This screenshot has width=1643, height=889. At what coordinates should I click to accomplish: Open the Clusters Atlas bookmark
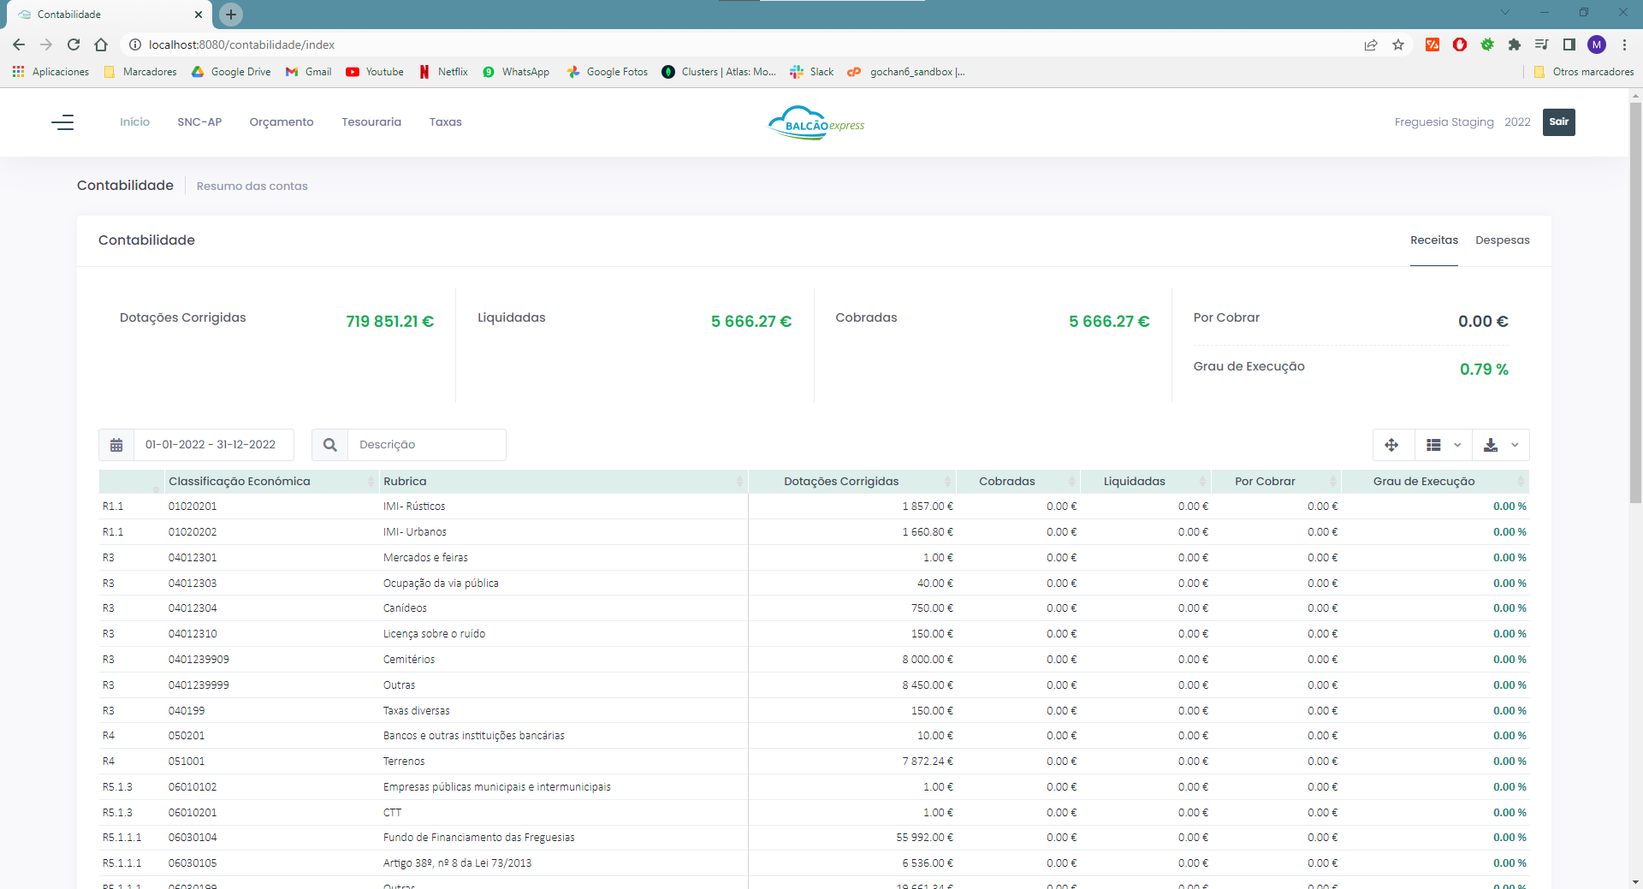(x=719, y=72)
